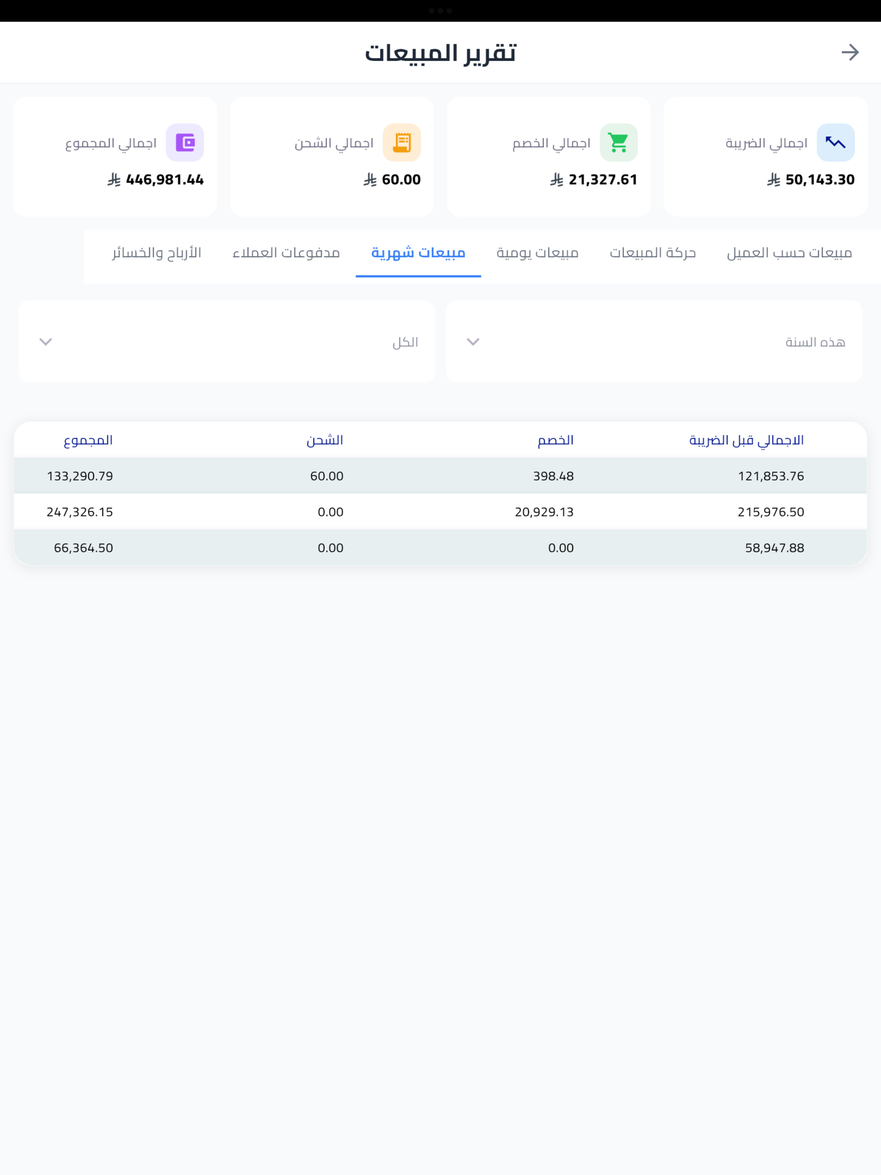Select the table row with total 247,326.15
Screen dimensions: 881x1175
440,511
